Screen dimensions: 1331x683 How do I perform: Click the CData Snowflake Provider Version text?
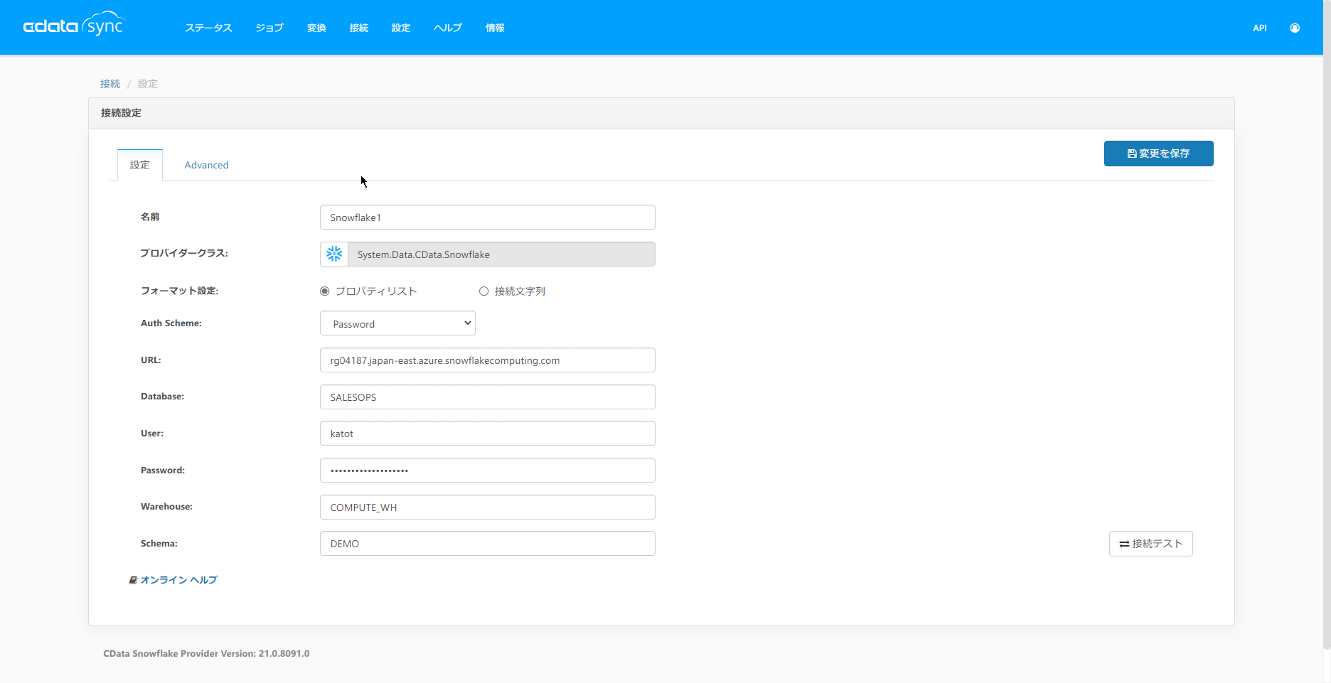pos(206,654)
